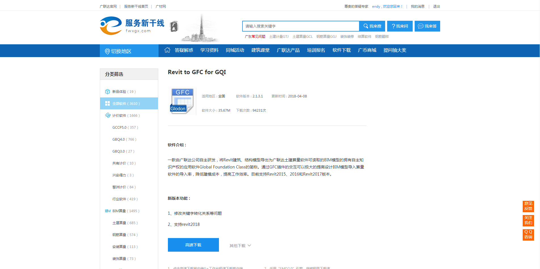Click the 土建算量GCL hot keyword
This screenshot has height=269, width=540.
point(302,37)
